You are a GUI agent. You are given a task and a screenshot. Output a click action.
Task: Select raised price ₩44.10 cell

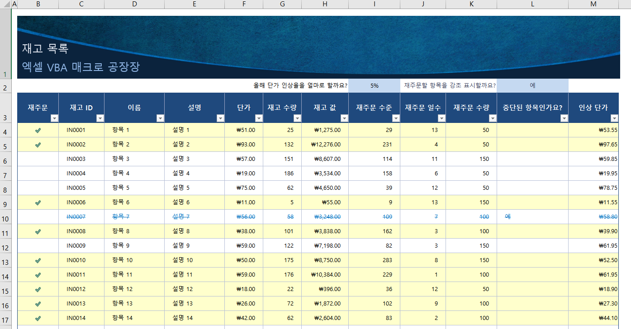coord(593,318)
